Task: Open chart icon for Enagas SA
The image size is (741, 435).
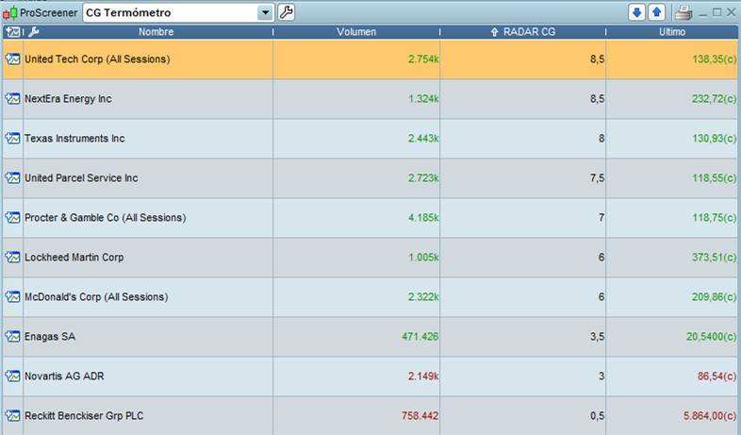Action: (13, 337)
